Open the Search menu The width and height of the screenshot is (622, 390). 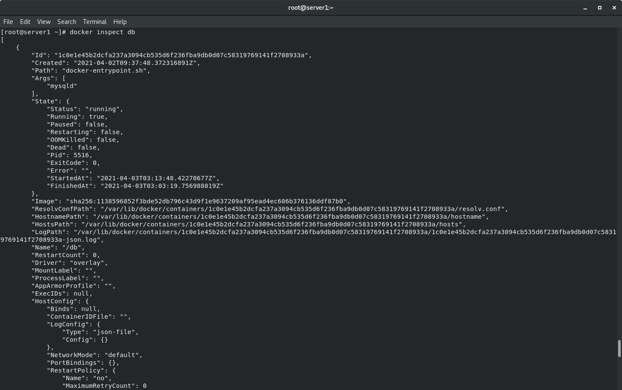[x=67, y=22]
